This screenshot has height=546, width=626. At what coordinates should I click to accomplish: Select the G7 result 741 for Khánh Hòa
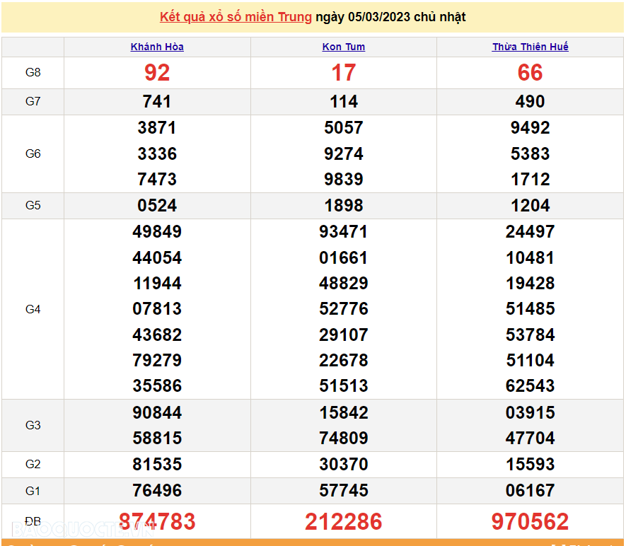pyautogui.click(x=157, y=101)
